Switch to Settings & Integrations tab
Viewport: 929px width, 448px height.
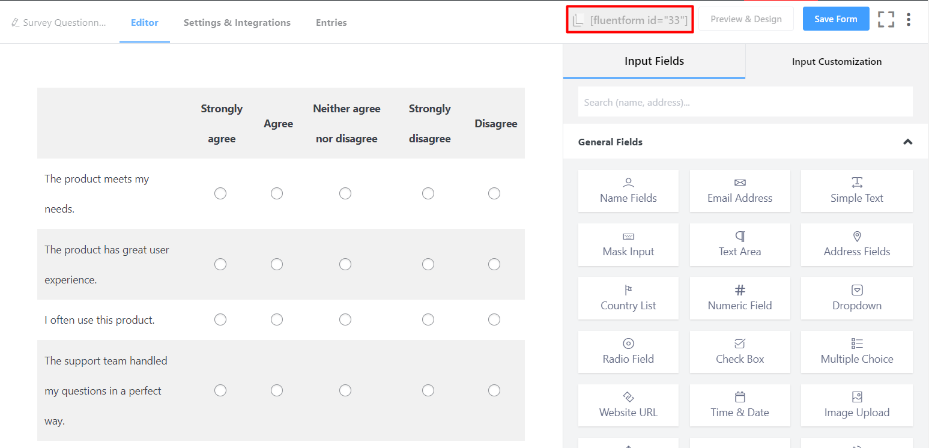click(x=237, y=22)
